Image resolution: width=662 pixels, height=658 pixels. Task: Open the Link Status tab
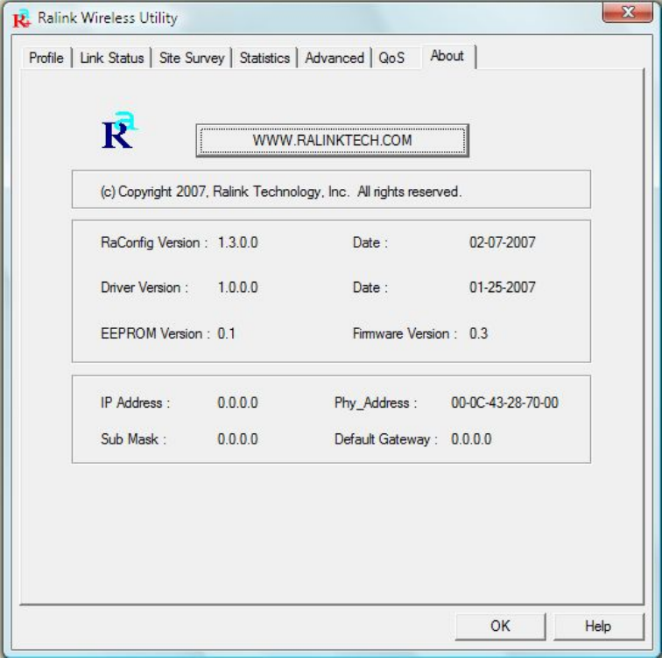(112, 58)
